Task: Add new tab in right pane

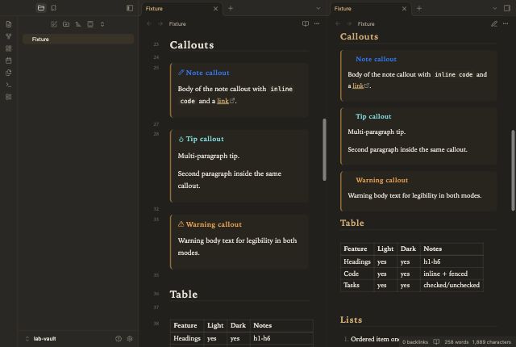Action: point(419,9)
